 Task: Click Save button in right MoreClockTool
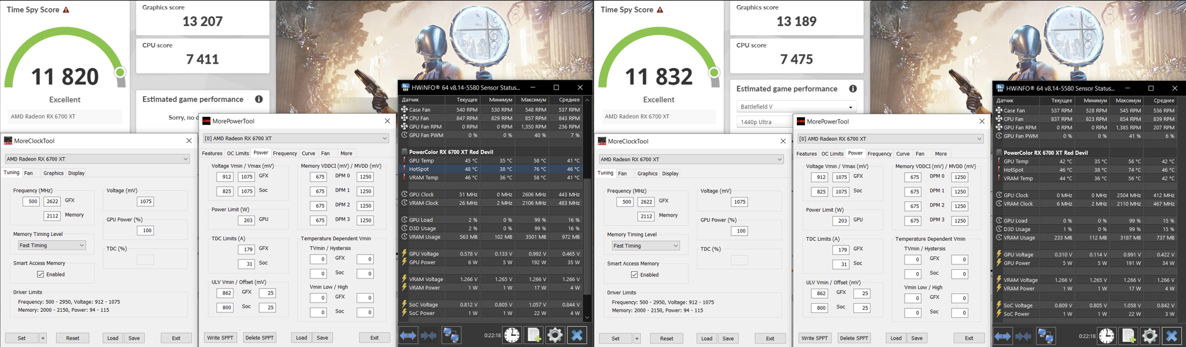(728, 339)
